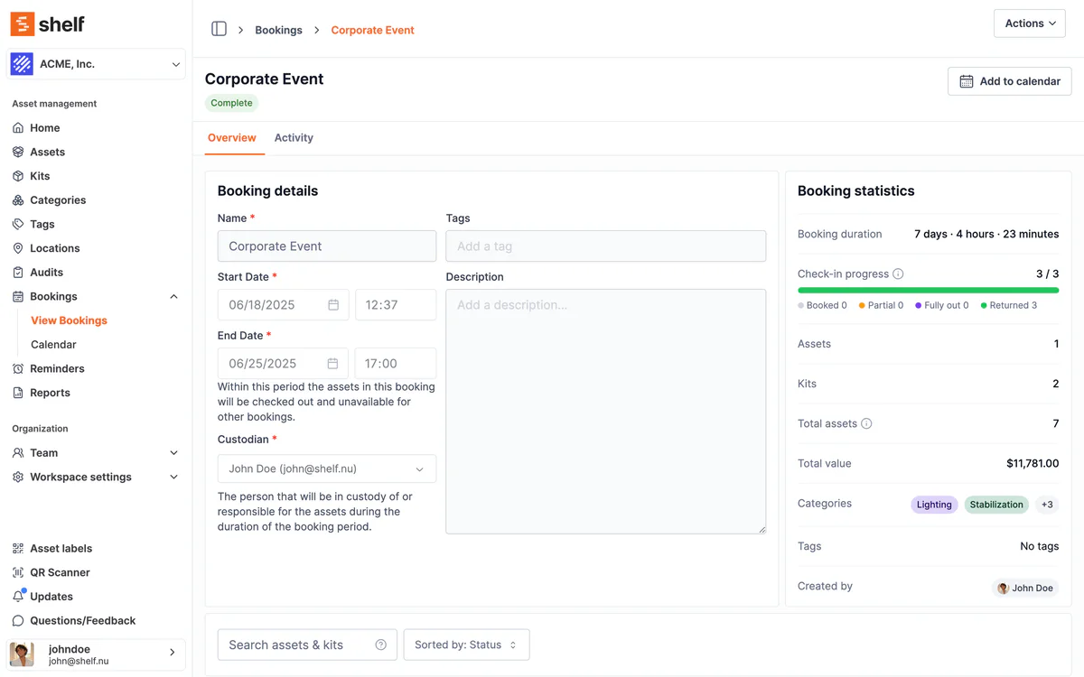
Task: Click the Reminders alarm clock icon
Action: click(18, 368)
